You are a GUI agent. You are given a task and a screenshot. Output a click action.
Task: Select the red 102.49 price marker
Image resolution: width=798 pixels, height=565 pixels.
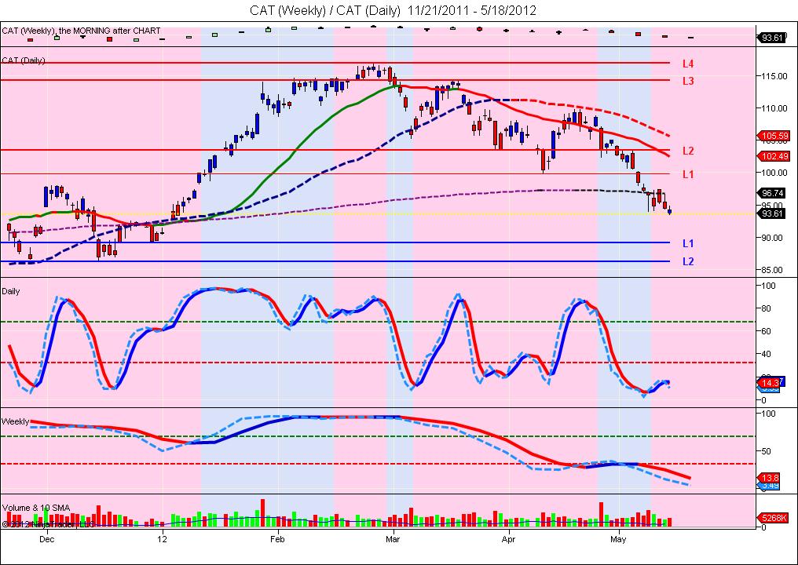774,156
